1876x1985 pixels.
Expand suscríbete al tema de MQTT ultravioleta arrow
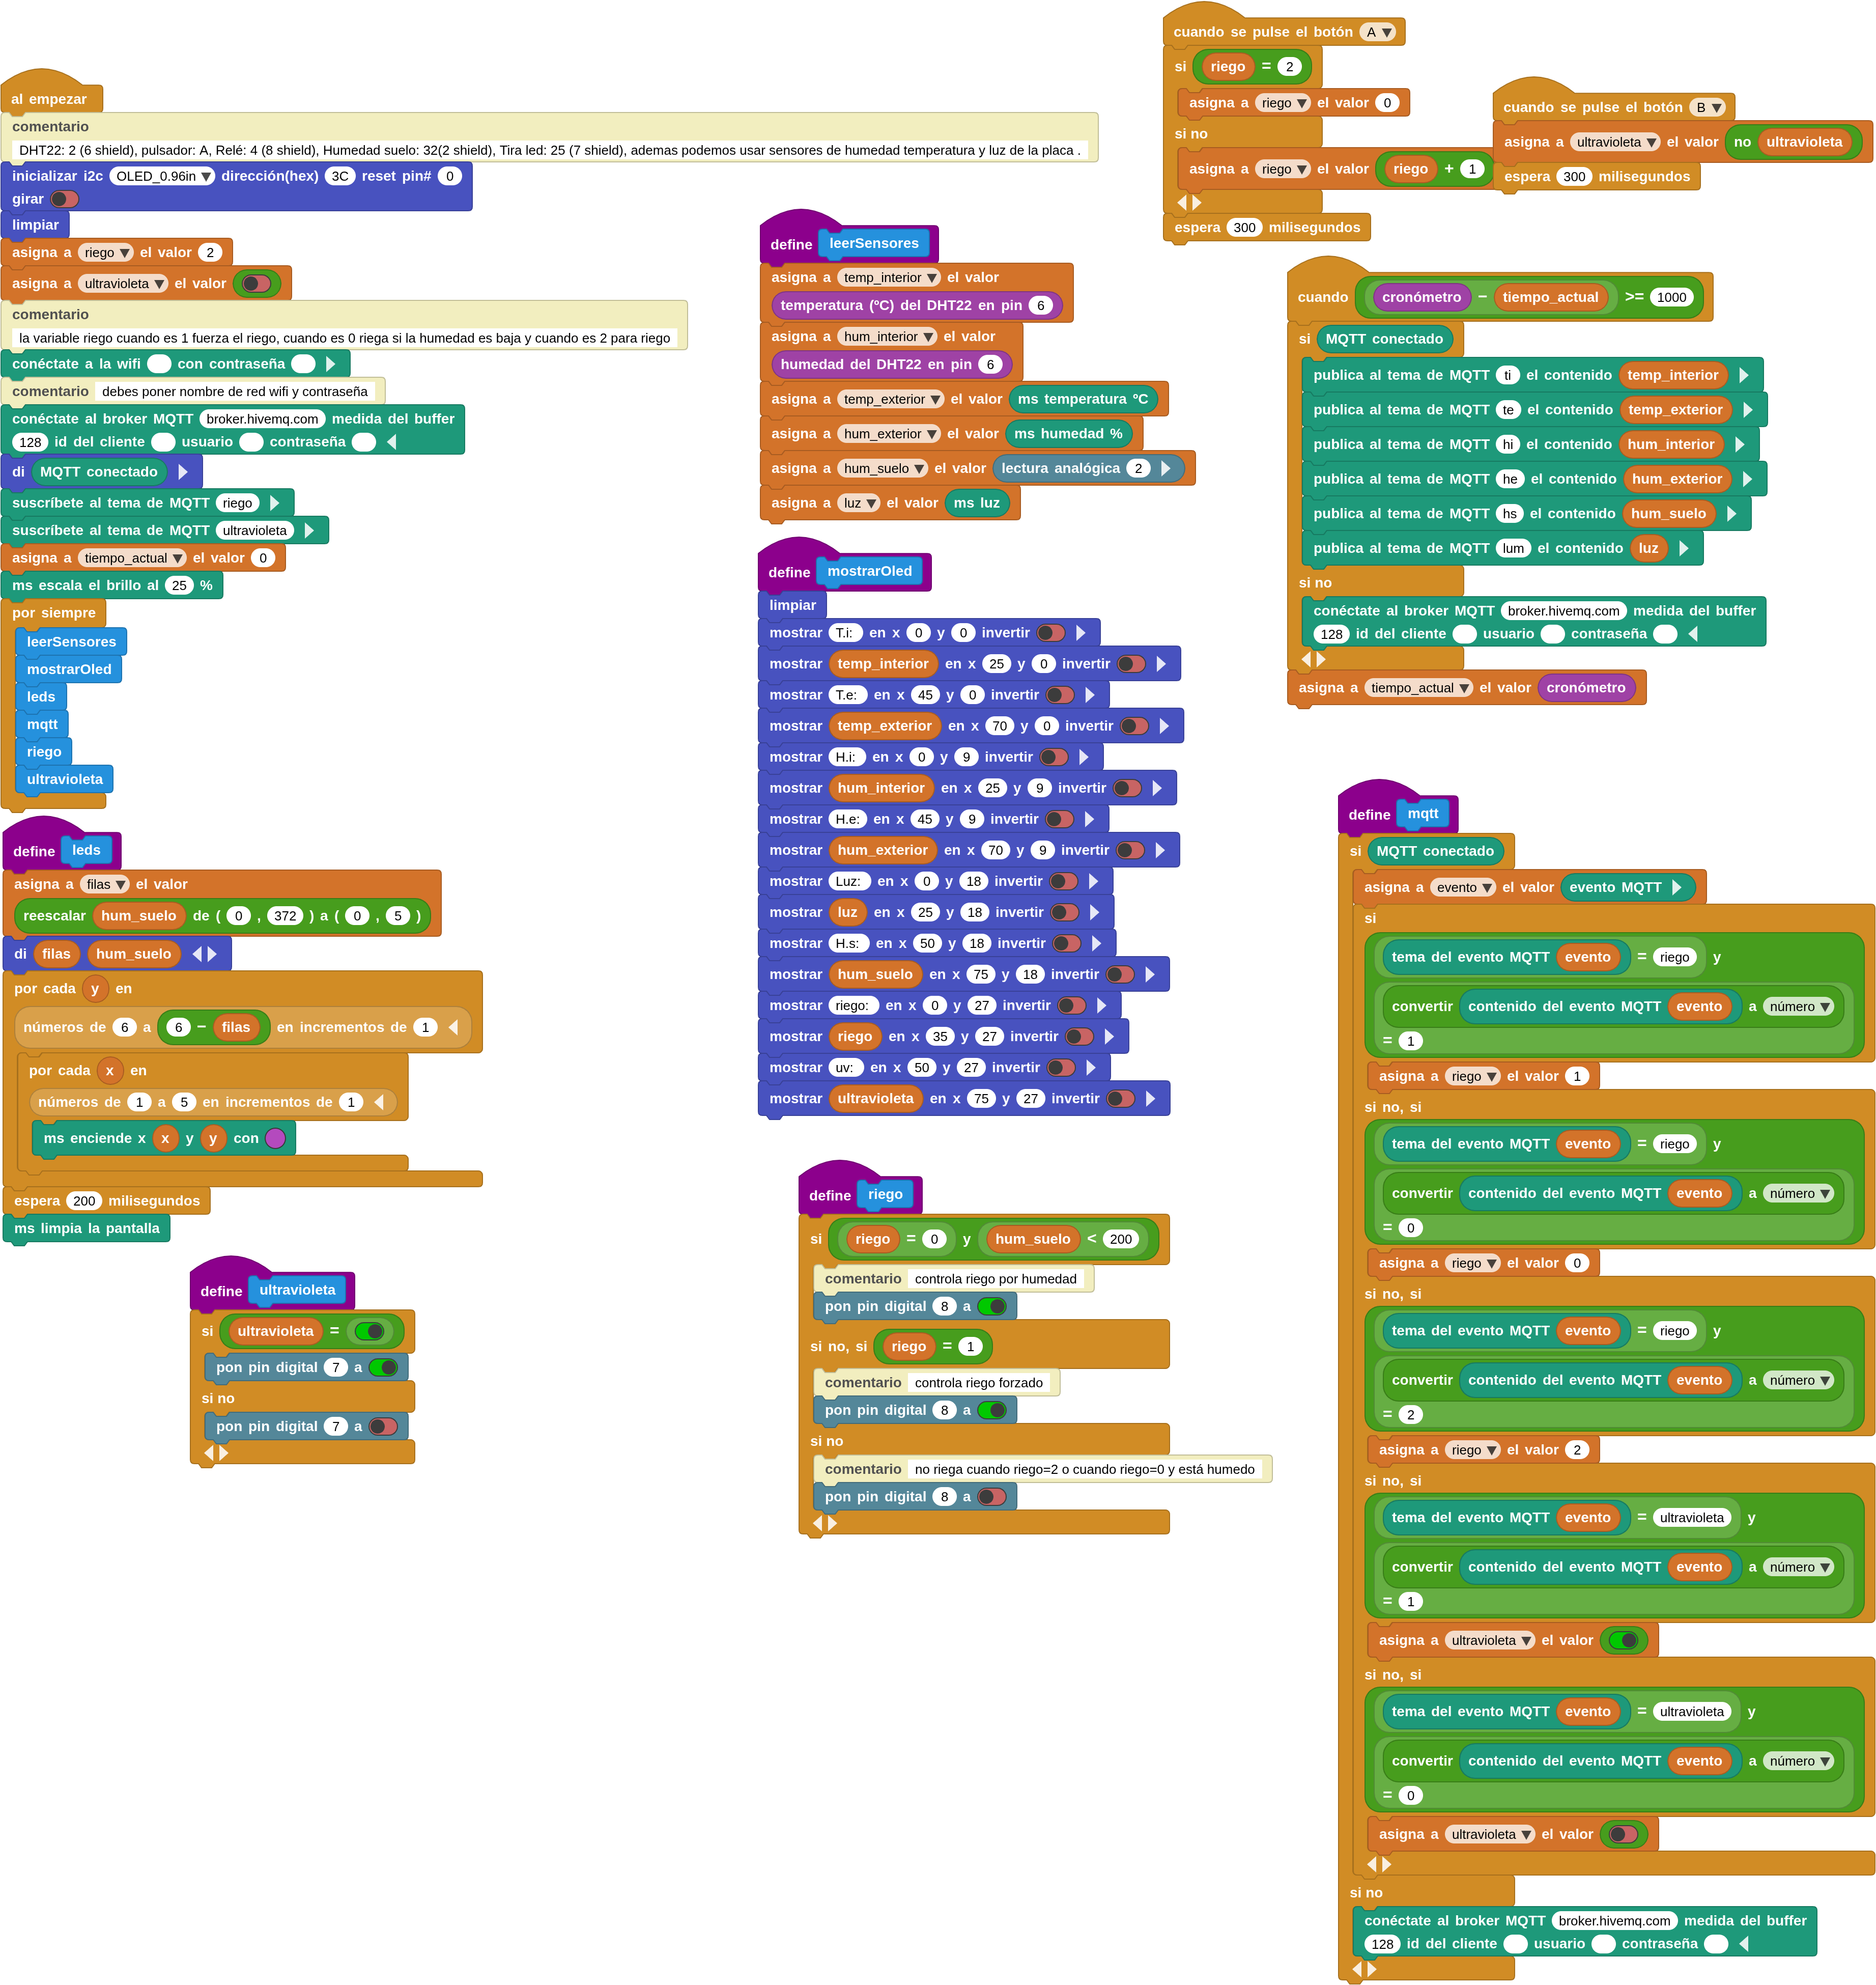(309, 532)
